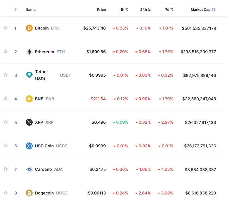Viewport: 227px width, 205px height.
Task: Open the Market Cap info icon
Action: tap(214, 10)
